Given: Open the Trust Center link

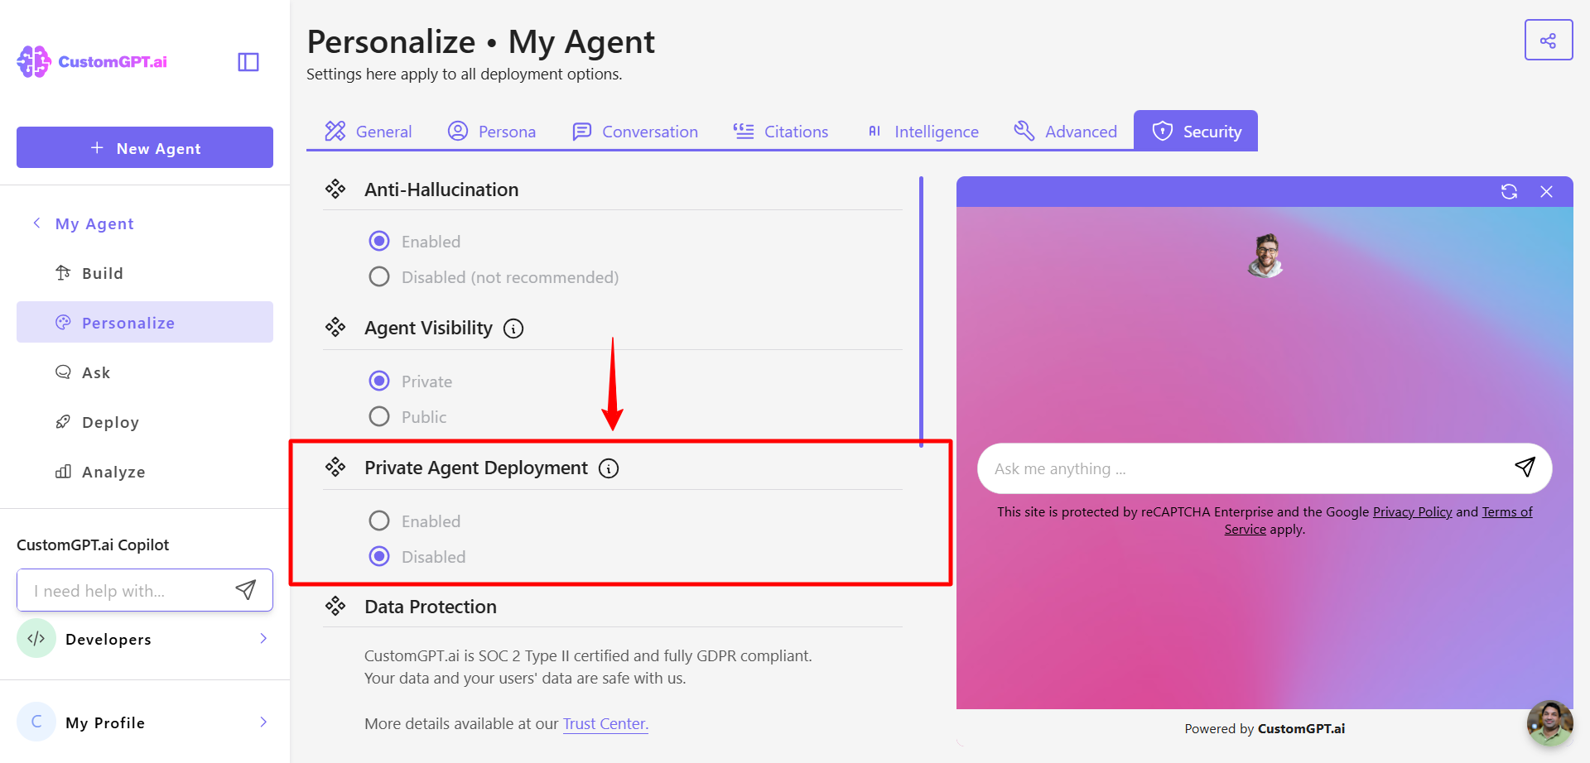Looking at the screenshot, I should (605, 724).
